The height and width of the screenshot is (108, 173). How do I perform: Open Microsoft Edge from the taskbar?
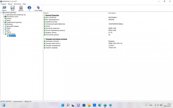point(100,105)
